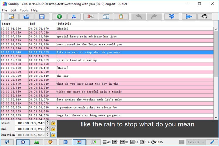Open the Edit menu
This screenshot has height=146, width=219.
[x=13, y=10]
